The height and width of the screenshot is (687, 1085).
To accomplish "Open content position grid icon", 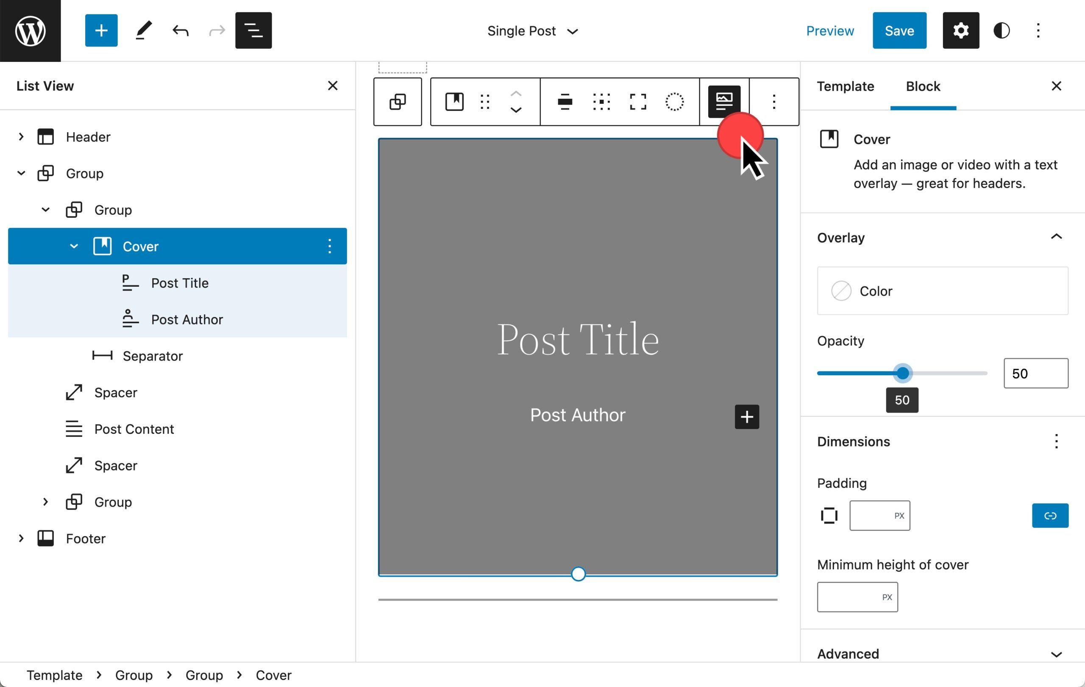I will pos(601,102).
